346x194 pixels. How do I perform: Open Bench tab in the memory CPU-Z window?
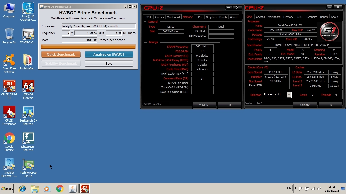pyautogui.click(x=223, y=17)
